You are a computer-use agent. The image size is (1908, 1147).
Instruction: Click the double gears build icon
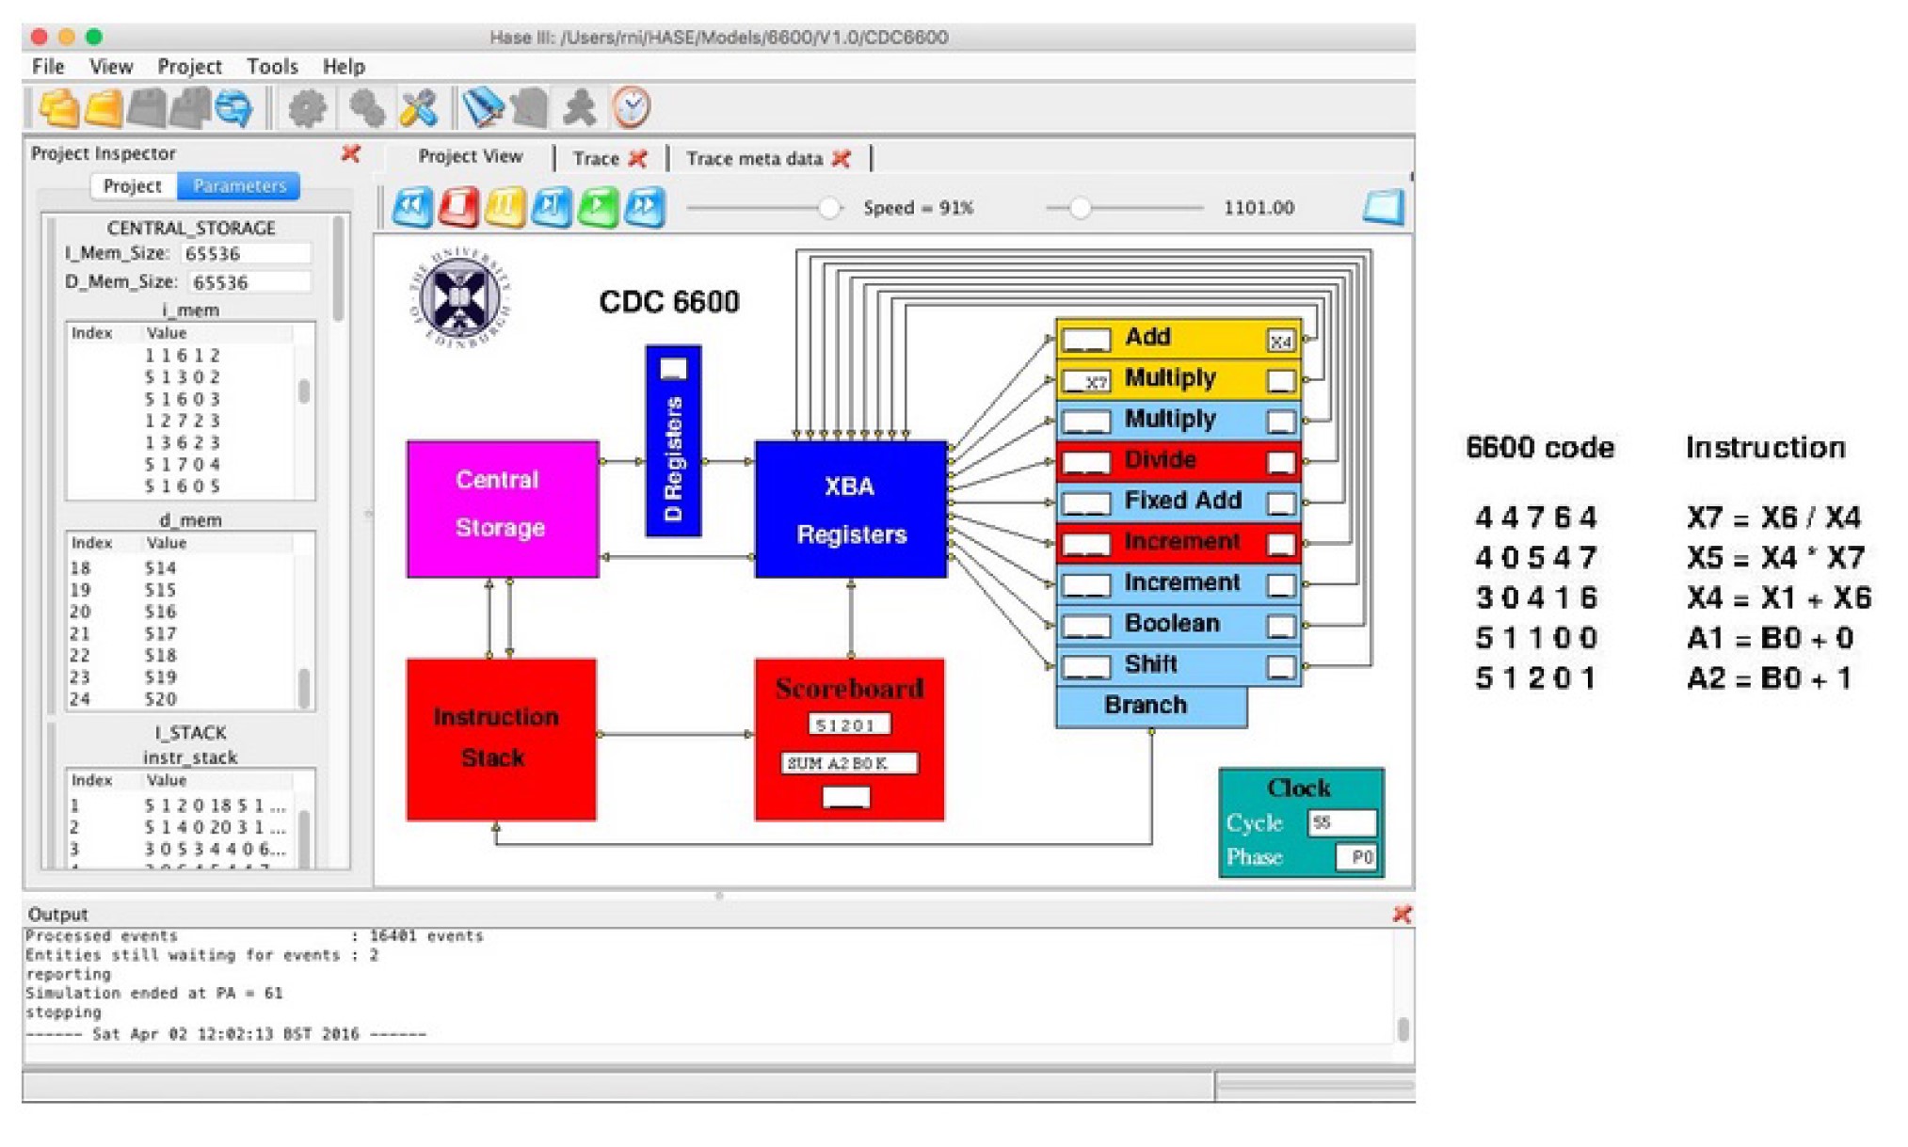[365, 107]
